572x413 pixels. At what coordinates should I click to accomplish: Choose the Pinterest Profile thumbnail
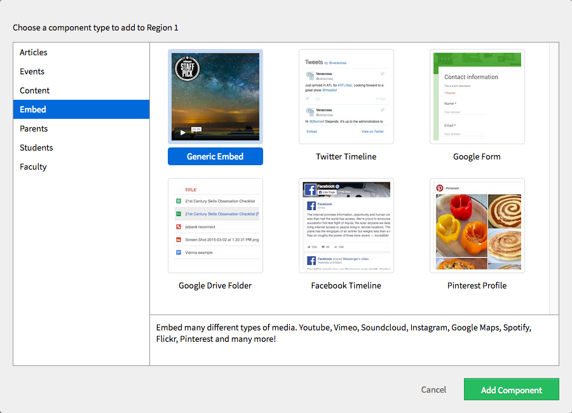coord(477,226)
